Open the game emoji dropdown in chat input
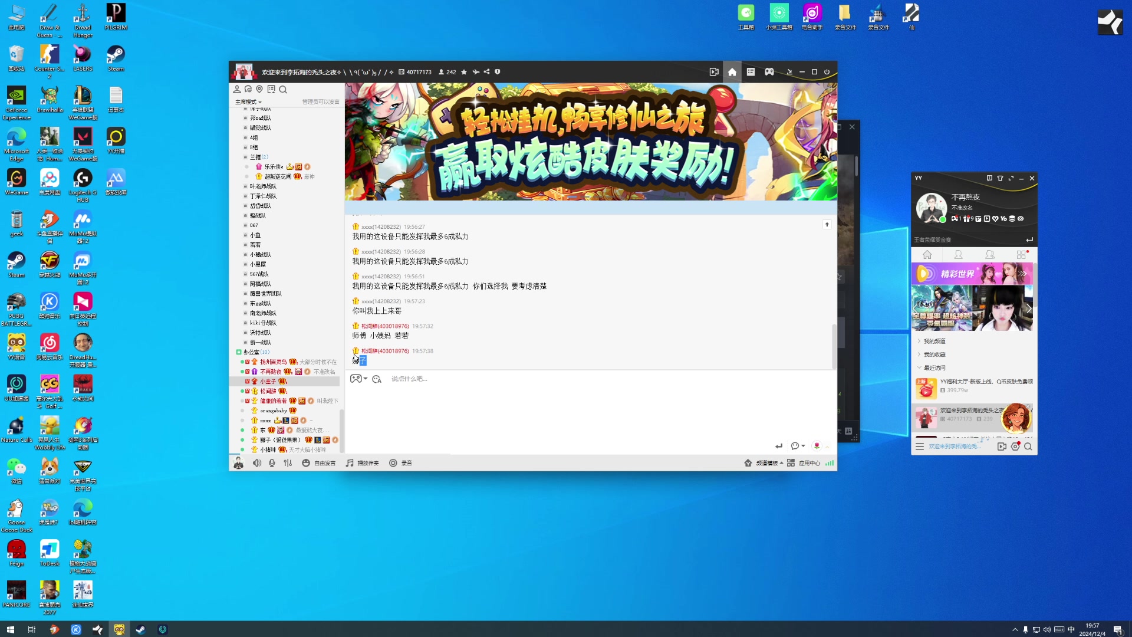This screenshot has width=1132, height=637. pos(359,379)
